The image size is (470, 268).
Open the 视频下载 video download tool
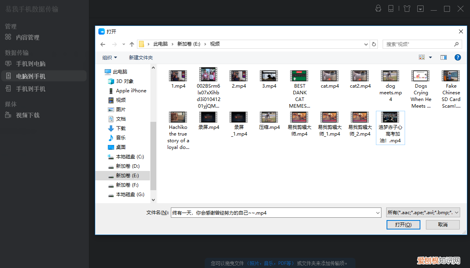tap(28, 115)
